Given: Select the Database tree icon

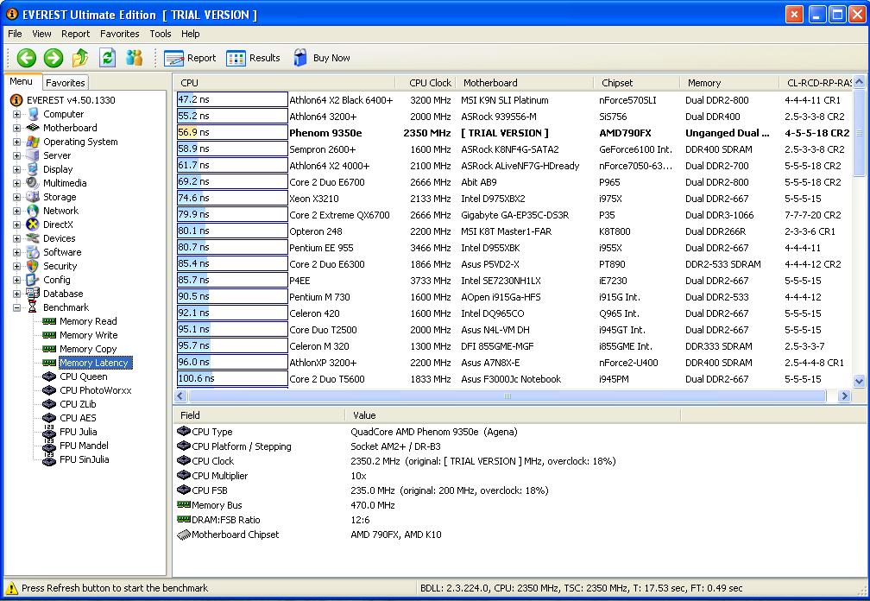Looking at the screenshot, I should [34, 294].
